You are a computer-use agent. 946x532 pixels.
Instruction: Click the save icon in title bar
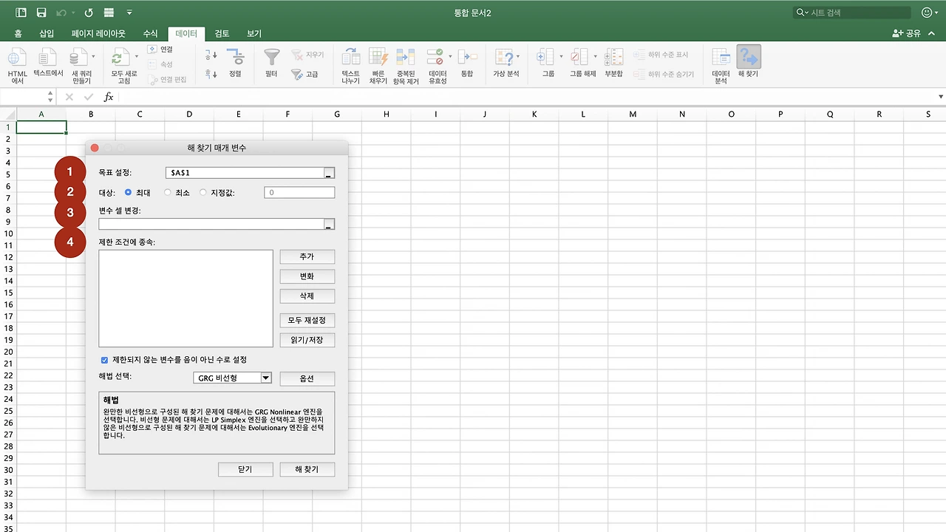pos(41,13)
